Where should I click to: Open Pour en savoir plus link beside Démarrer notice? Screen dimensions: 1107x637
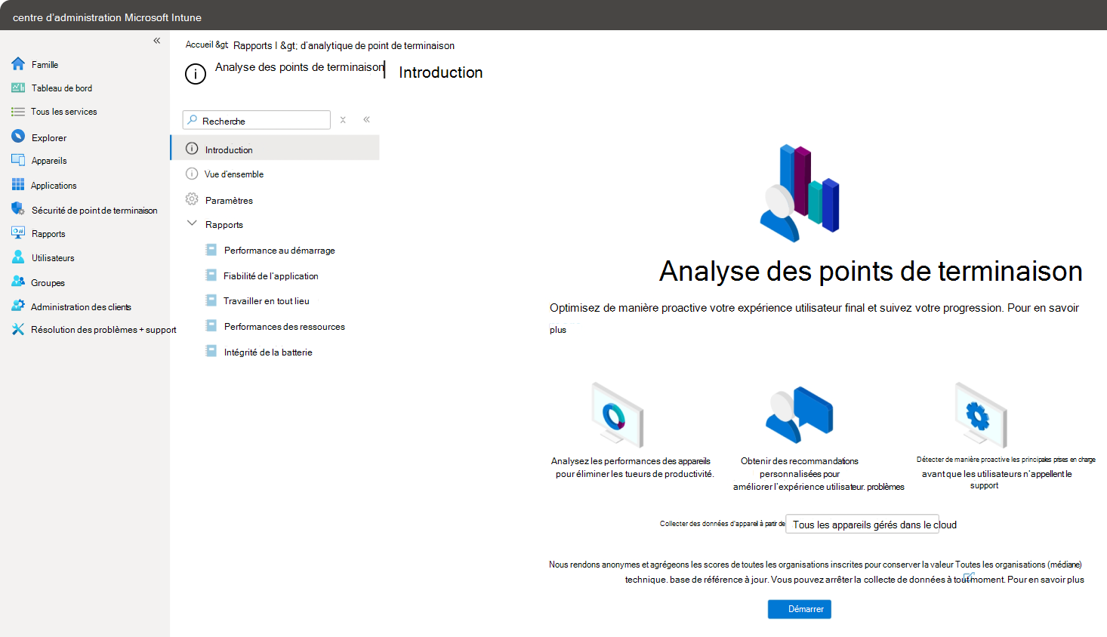click(x=1046, y=580)
